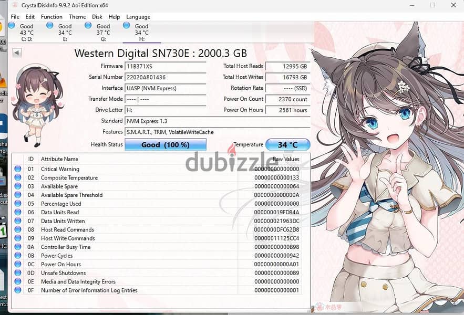Select the E: disk tab
The image size is (464, 315).
point(65,33)
